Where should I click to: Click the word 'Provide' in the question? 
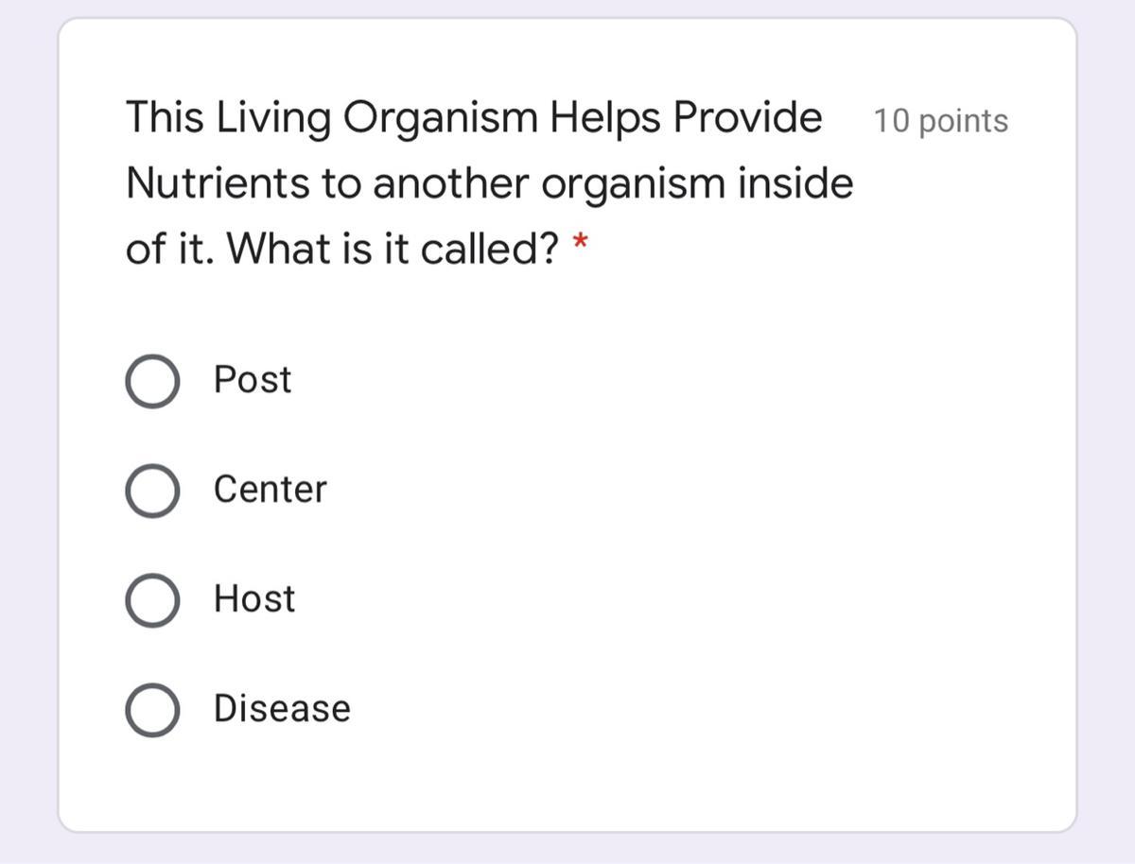pyautogui.click(x=747, y=118)
